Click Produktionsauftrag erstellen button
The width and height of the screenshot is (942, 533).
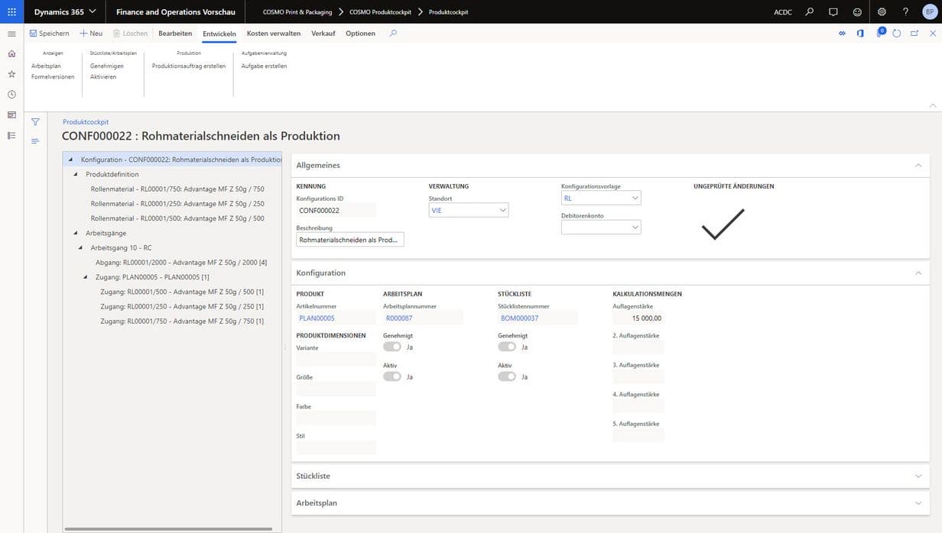pos(189,66)
